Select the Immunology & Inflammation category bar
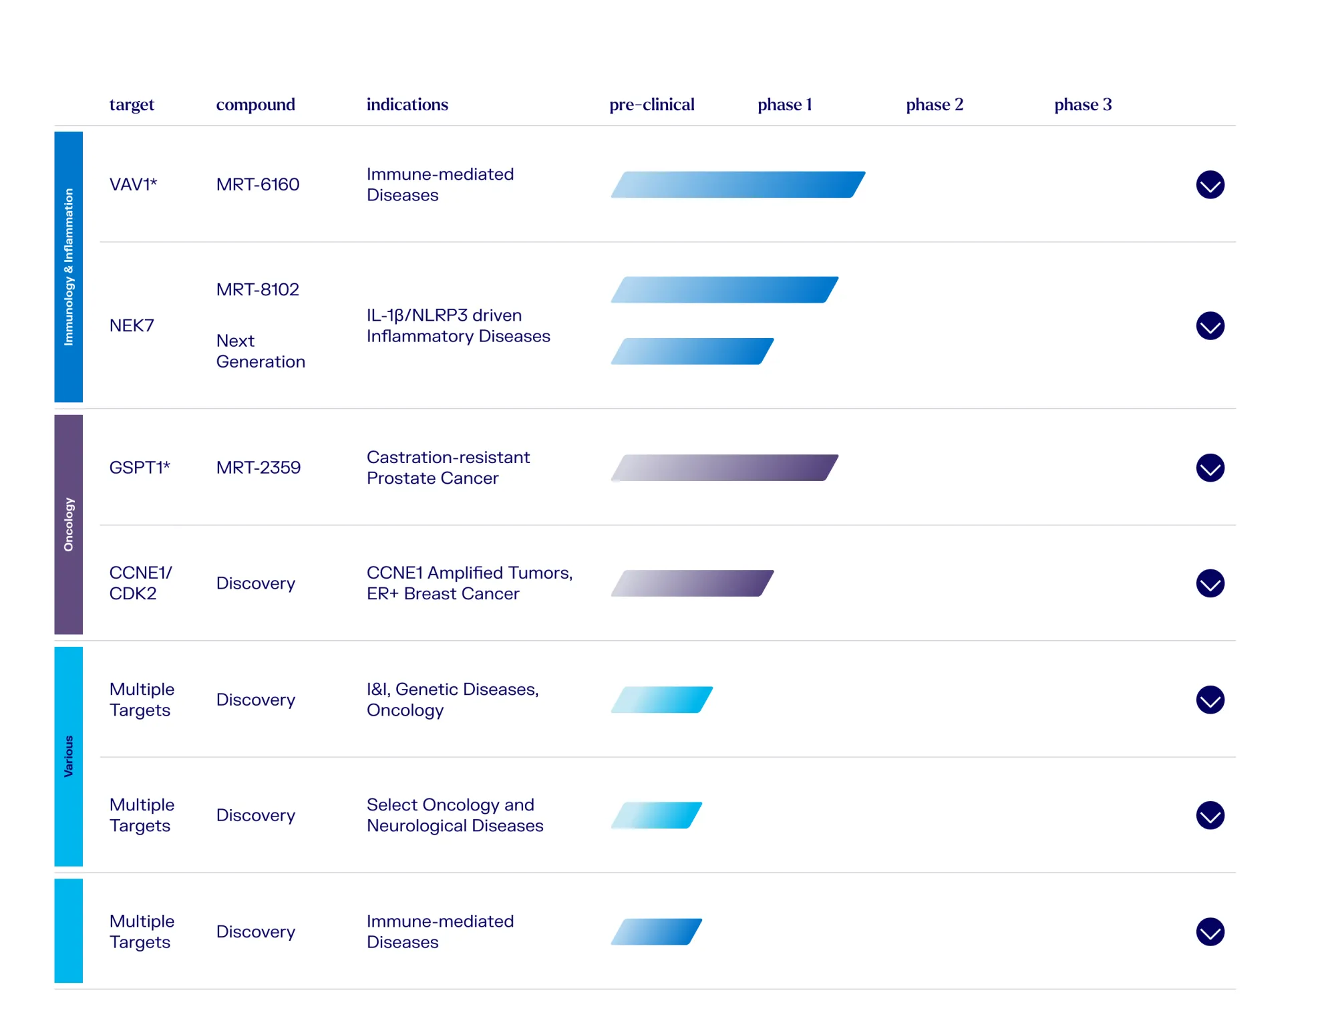The width and height of the screenshot is (1336, 1035). coord(68,267)
